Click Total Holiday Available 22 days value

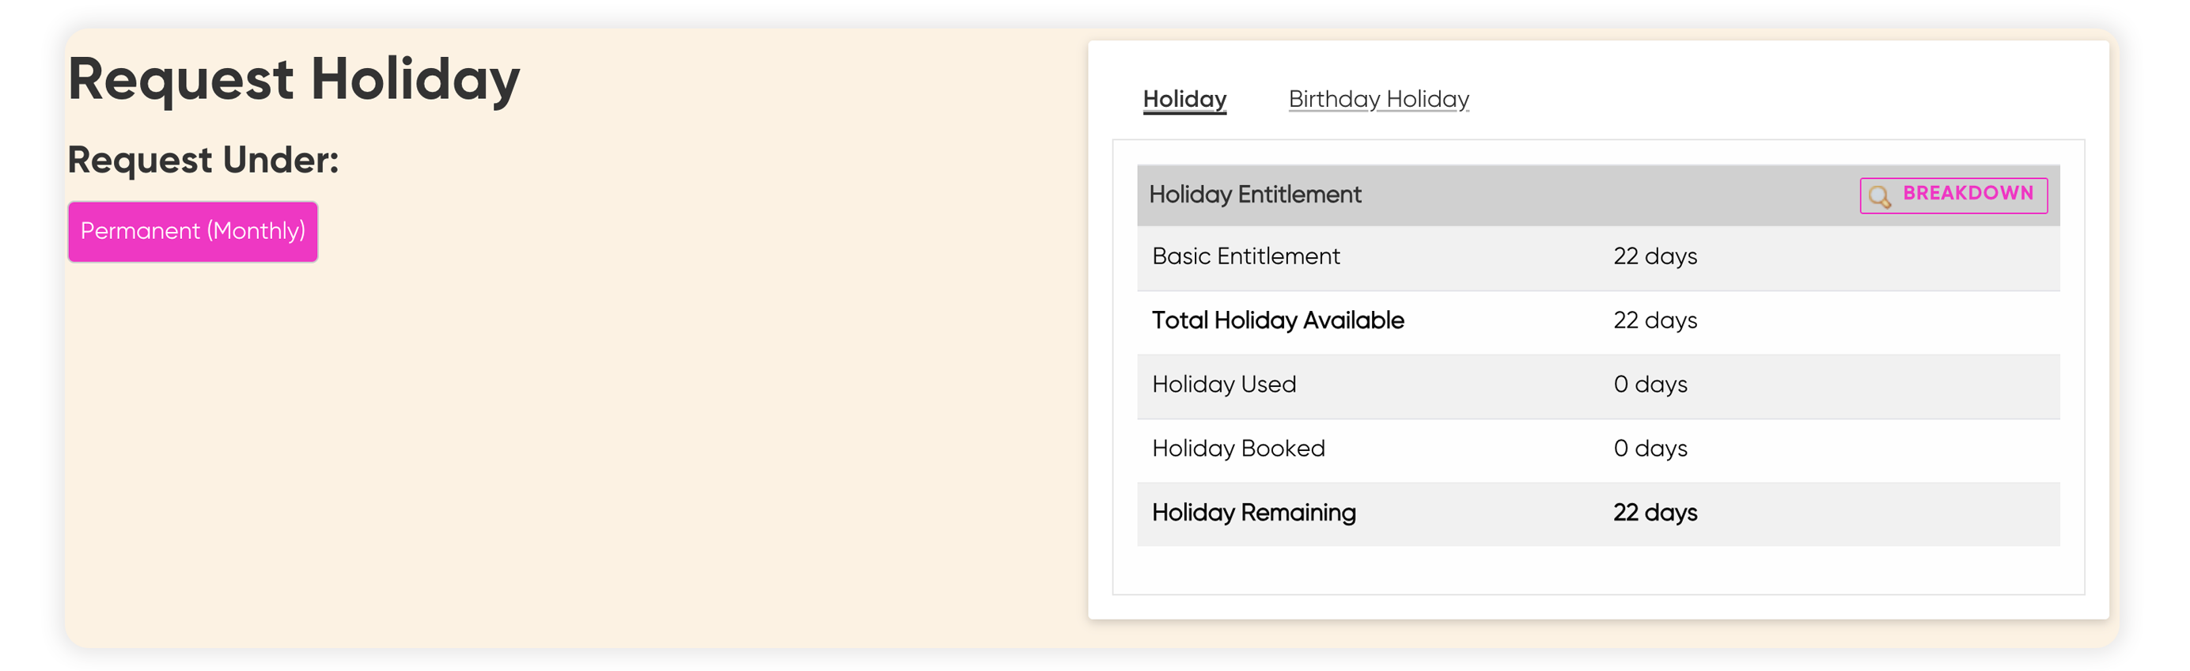(1654, 320)
